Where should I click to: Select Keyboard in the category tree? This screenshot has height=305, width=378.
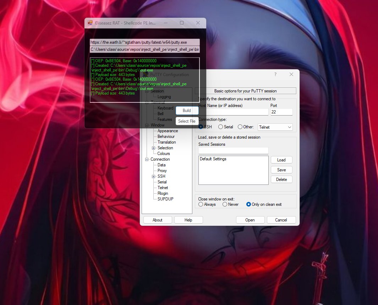[165, 108]
